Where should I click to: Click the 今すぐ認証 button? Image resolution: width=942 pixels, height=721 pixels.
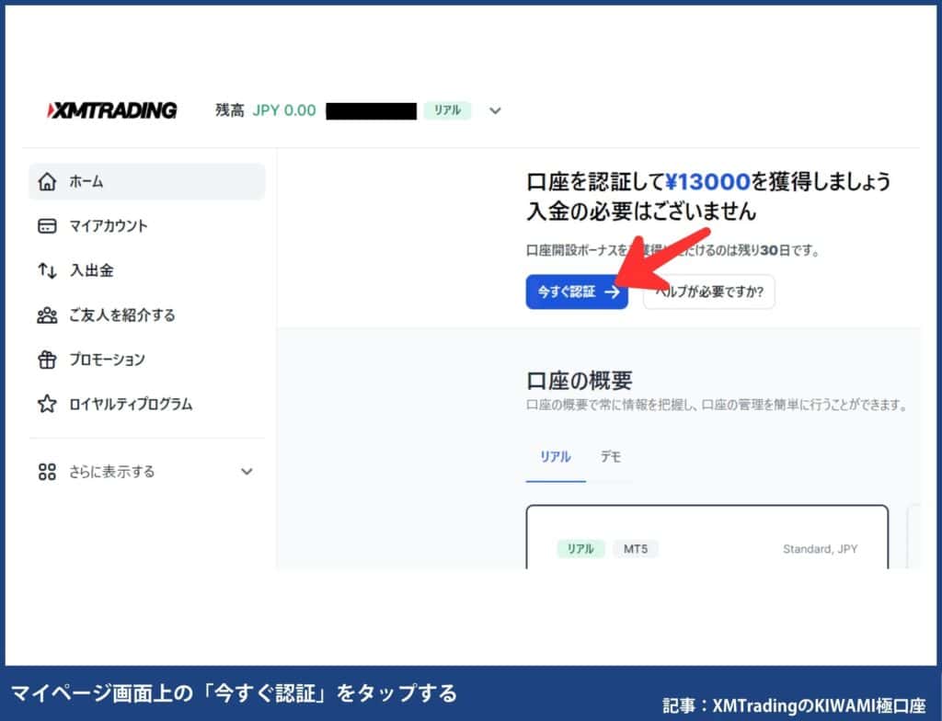pos(577,292)
